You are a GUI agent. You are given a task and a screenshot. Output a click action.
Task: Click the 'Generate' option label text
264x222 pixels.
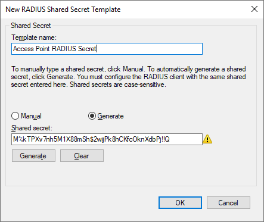[x=110, y=116]
